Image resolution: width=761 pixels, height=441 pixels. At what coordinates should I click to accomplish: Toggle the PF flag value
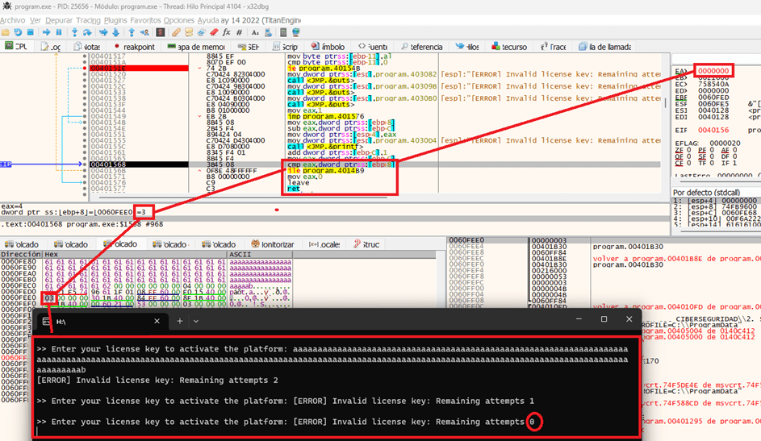coord(712,151)
